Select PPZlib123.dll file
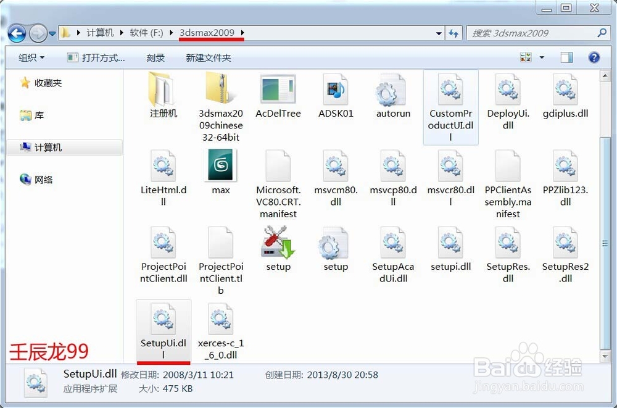Image resolution: width=617 pixels, height=408 pixels. [565, 178]
